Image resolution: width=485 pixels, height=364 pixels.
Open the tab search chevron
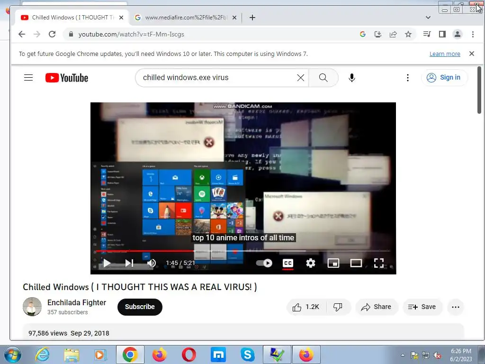[428, 18]
